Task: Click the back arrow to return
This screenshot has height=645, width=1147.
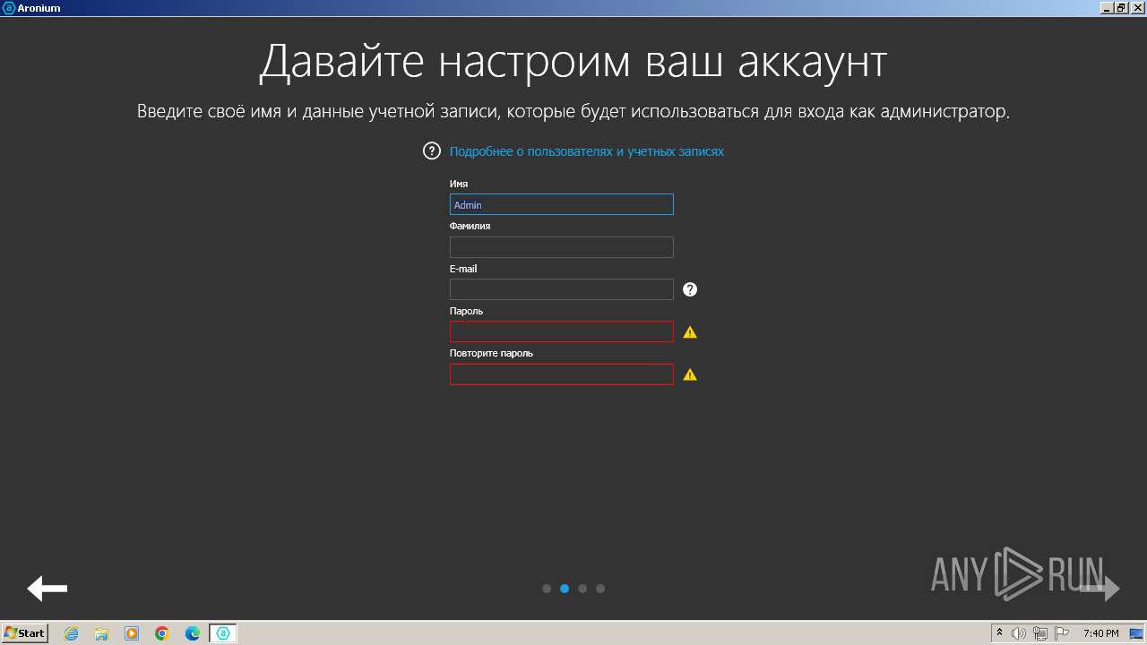Action: [x=47, y=589]
